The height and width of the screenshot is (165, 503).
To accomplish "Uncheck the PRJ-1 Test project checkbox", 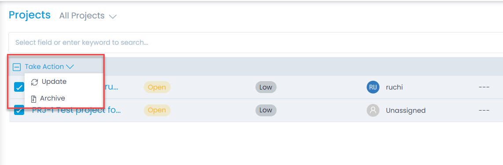I will [19, 110].
